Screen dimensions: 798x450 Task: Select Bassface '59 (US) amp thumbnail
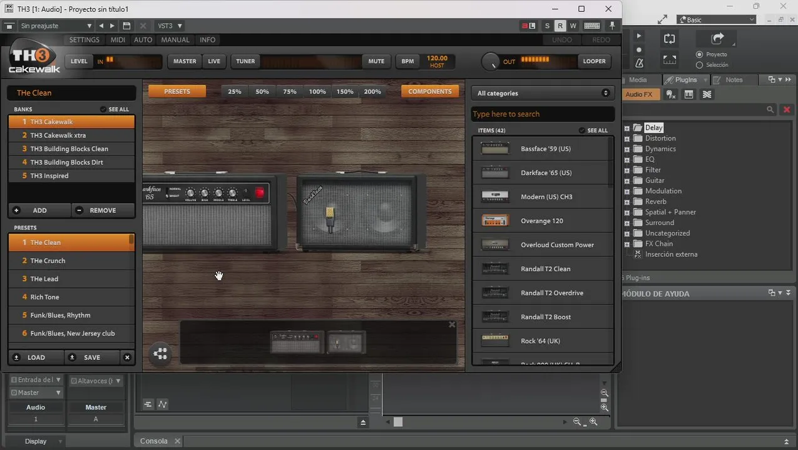[x=494, y=149]
